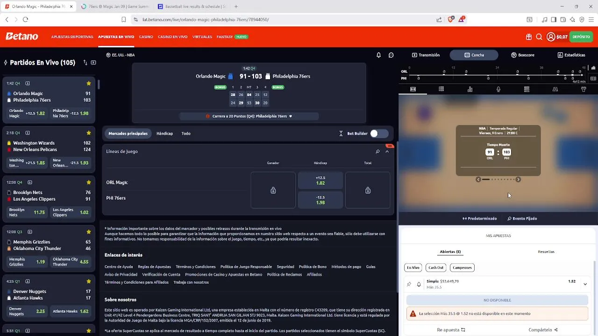Open the user account icon
This screenshot has height=336, width=598.
coord(551,37)
